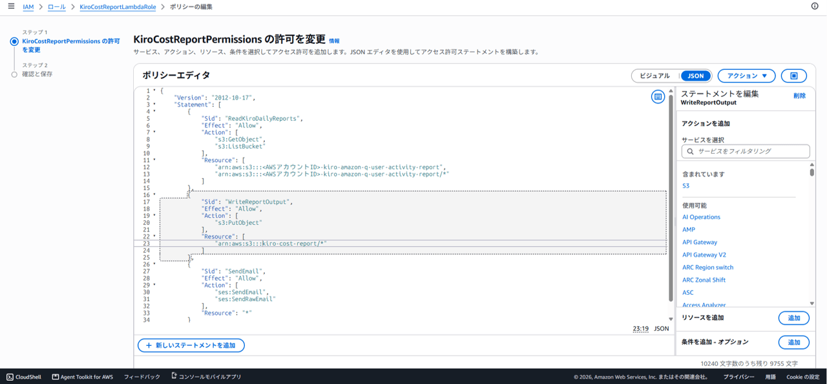Open the hamburger navigation menu
The image size is (827, 384).
click(11, 6)
